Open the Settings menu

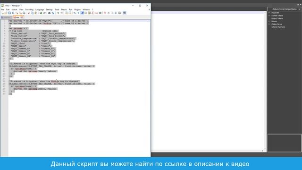coord(49,9)
